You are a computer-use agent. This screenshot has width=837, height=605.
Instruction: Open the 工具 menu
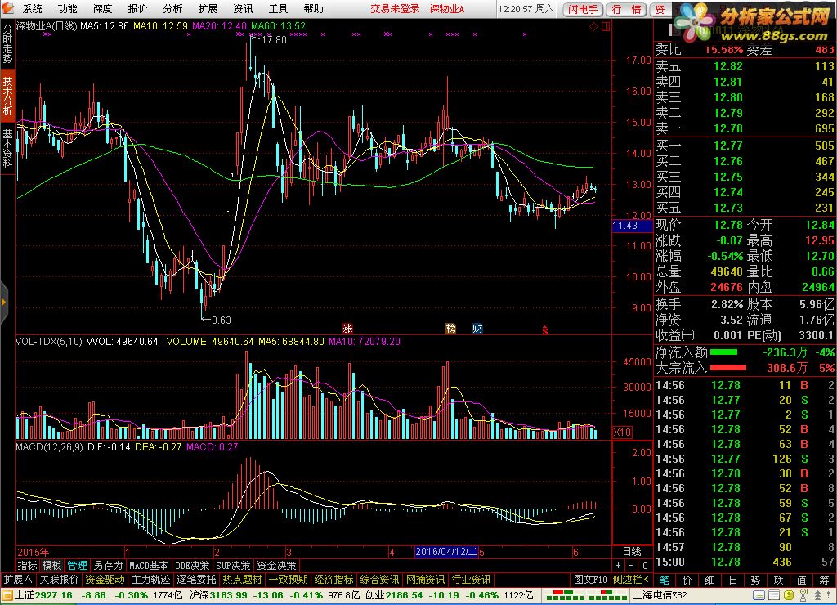(x=278, y=8)
